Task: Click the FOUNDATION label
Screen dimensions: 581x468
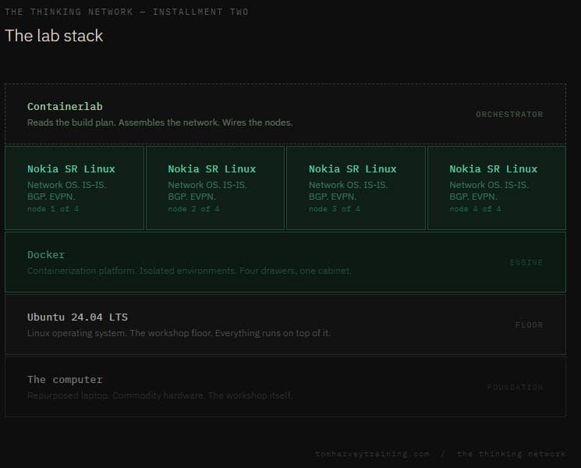Action: 515,387
